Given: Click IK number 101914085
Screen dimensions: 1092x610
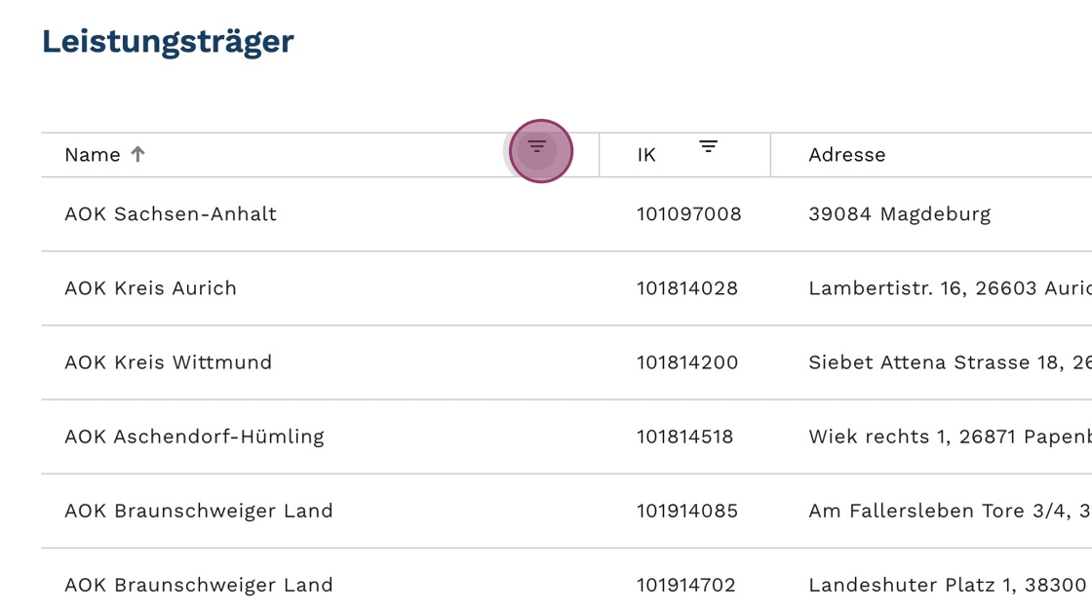Looking at the screenshot, I should 687,511.
